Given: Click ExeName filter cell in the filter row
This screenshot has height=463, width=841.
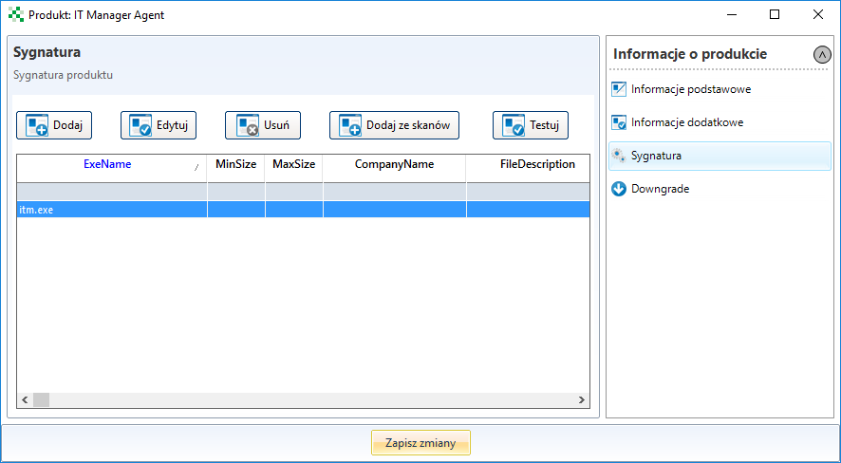Looking at the screenshot, I should pos(112,192).
